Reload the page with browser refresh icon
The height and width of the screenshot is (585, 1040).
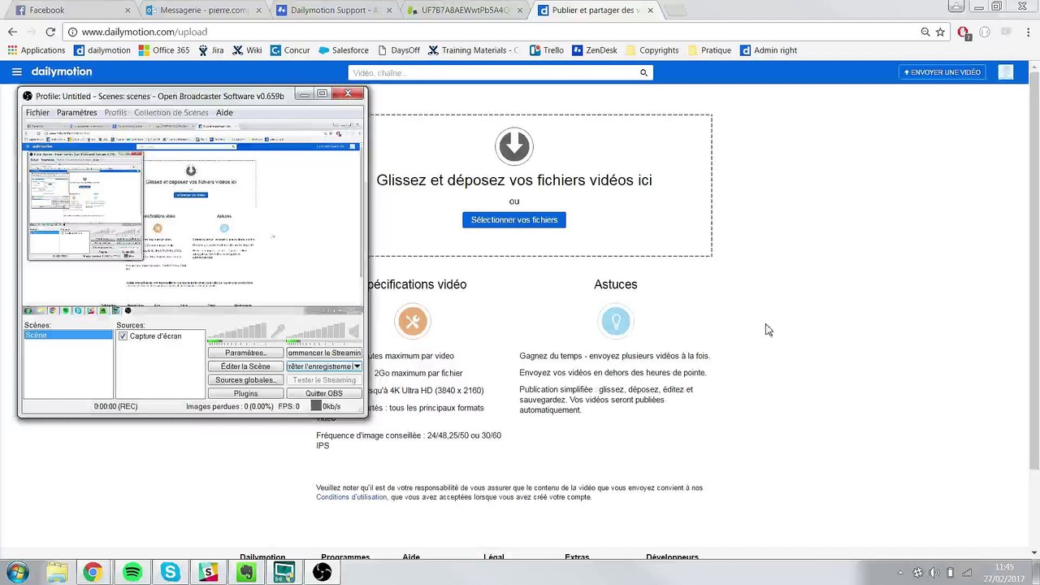[50, 32]
